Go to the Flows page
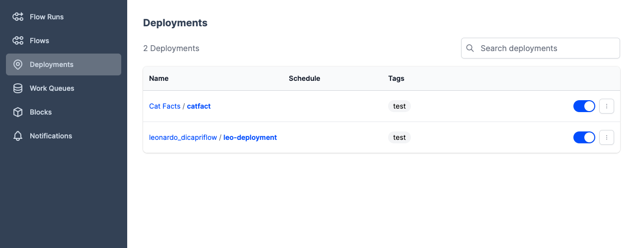The width and height of the screenshot is (636, 248). point(64,41)
